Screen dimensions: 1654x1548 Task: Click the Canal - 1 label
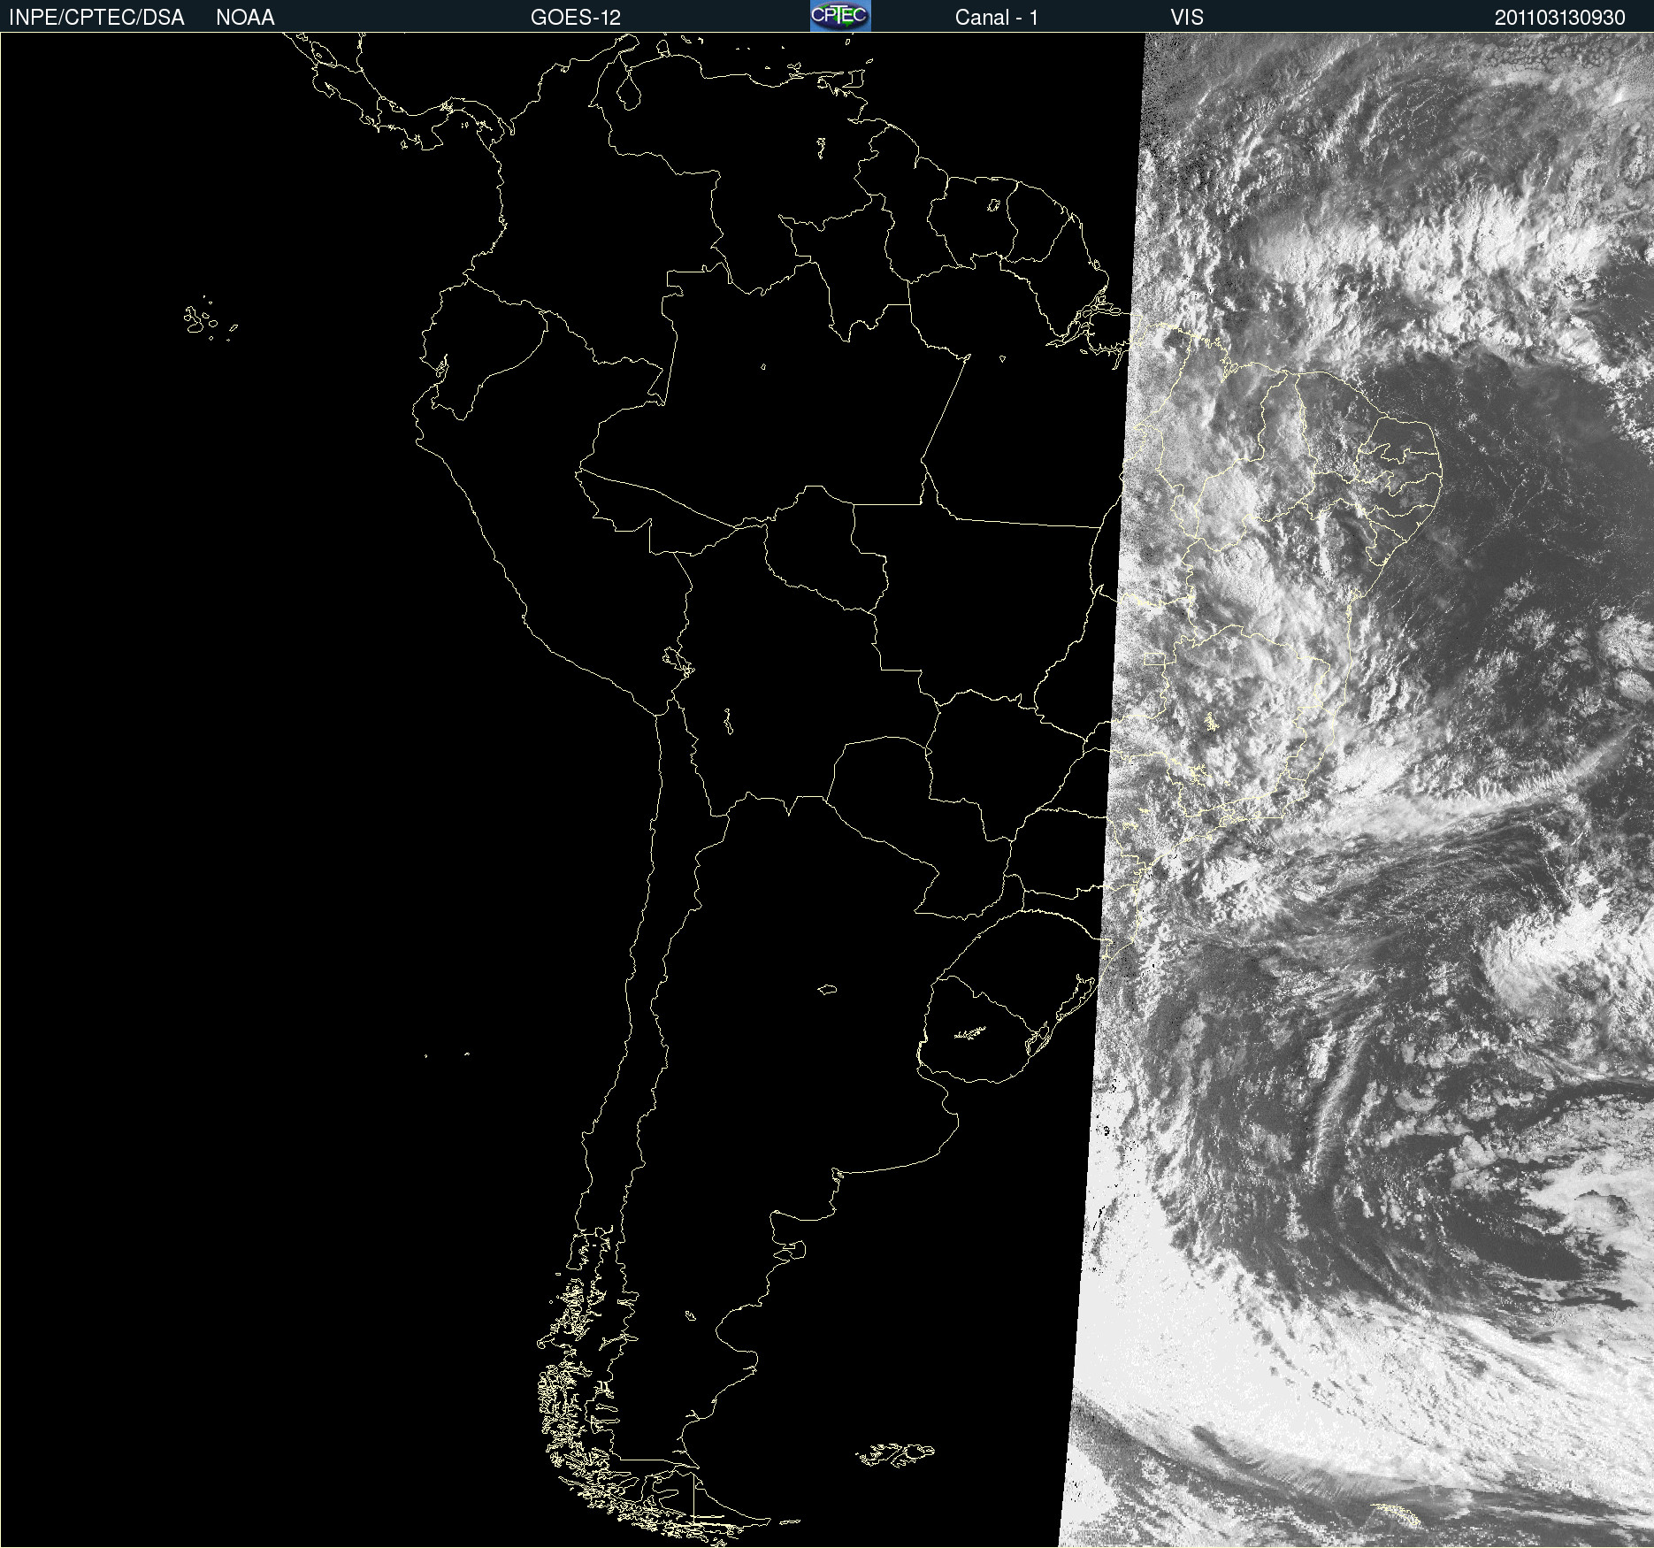996,18
